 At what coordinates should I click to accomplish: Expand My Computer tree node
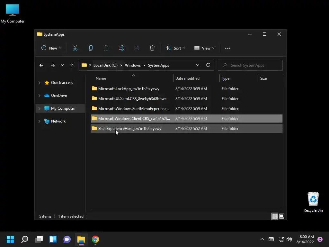[x=39, y=108]
